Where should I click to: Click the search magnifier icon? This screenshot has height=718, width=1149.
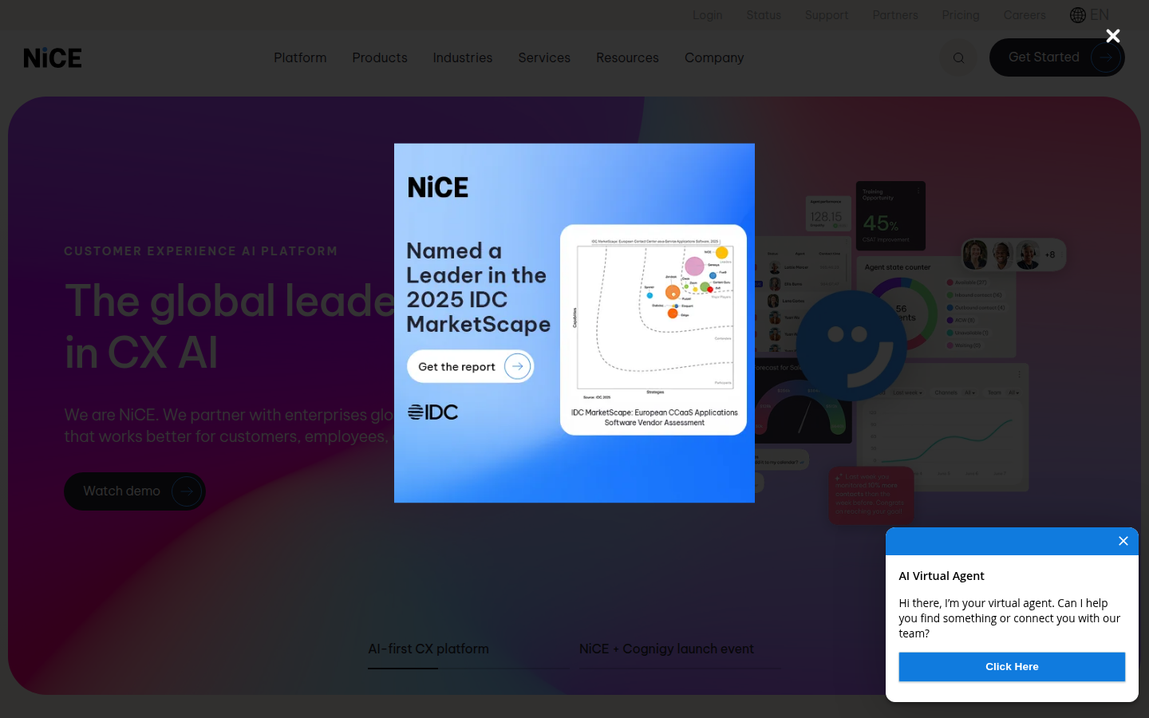click(x=958, y=57)
